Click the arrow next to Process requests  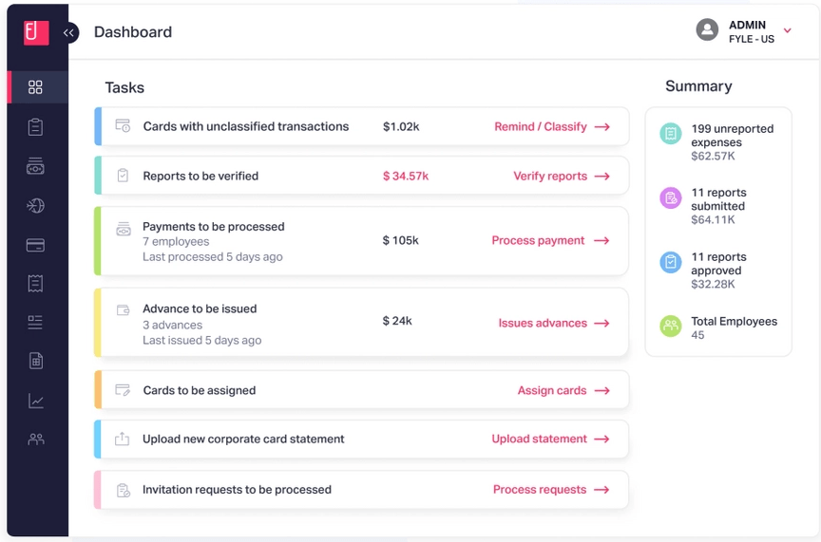point(601,490)
